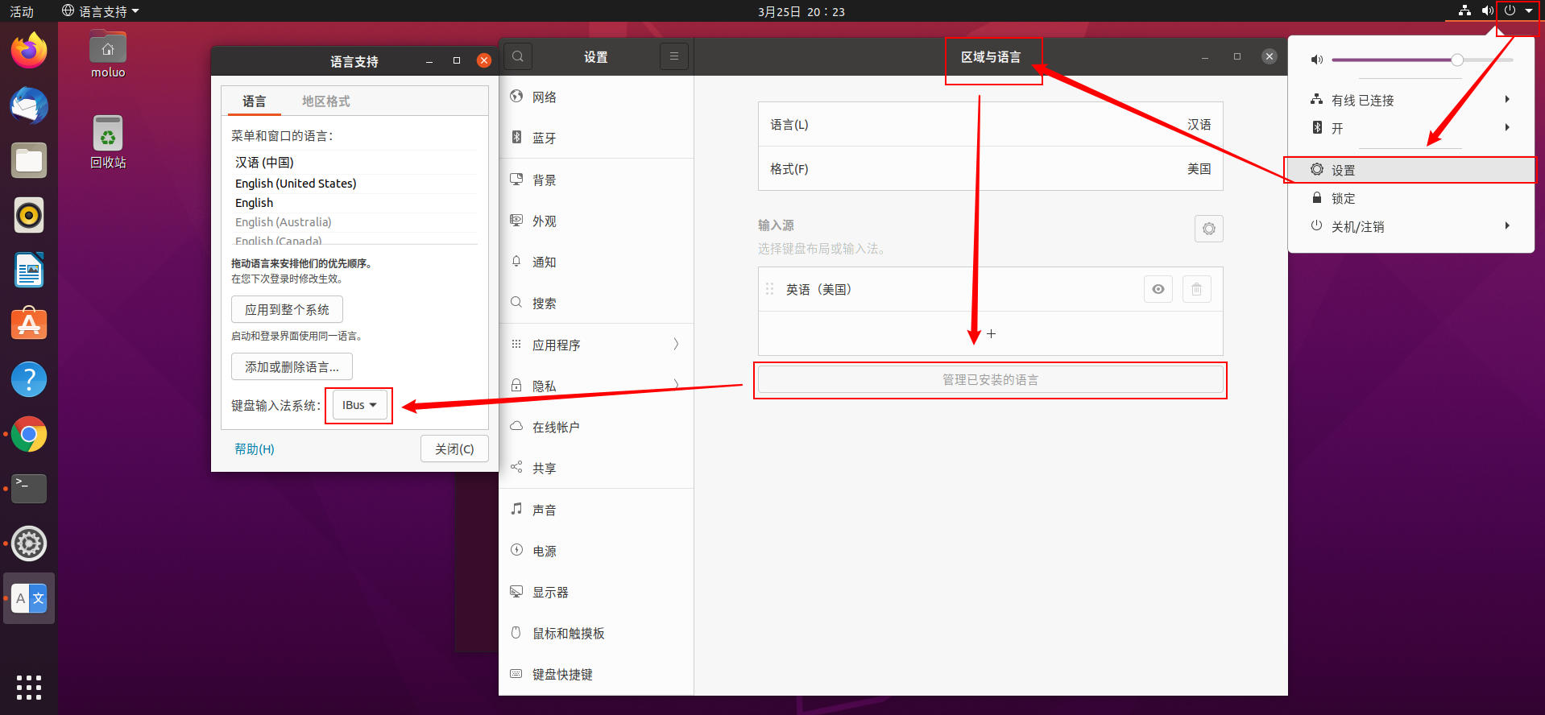Image resolution: width=1545 pixels, height=715 pixels.
Task: Open the IBus input method dropdown
Action: [359, 405]
